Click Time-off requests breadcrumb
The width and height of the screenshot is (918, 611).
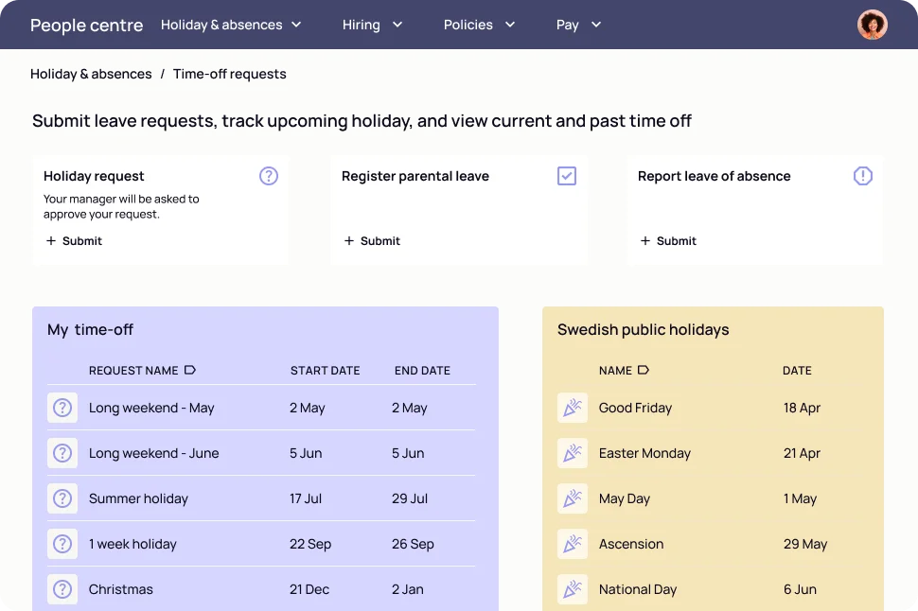229,74
